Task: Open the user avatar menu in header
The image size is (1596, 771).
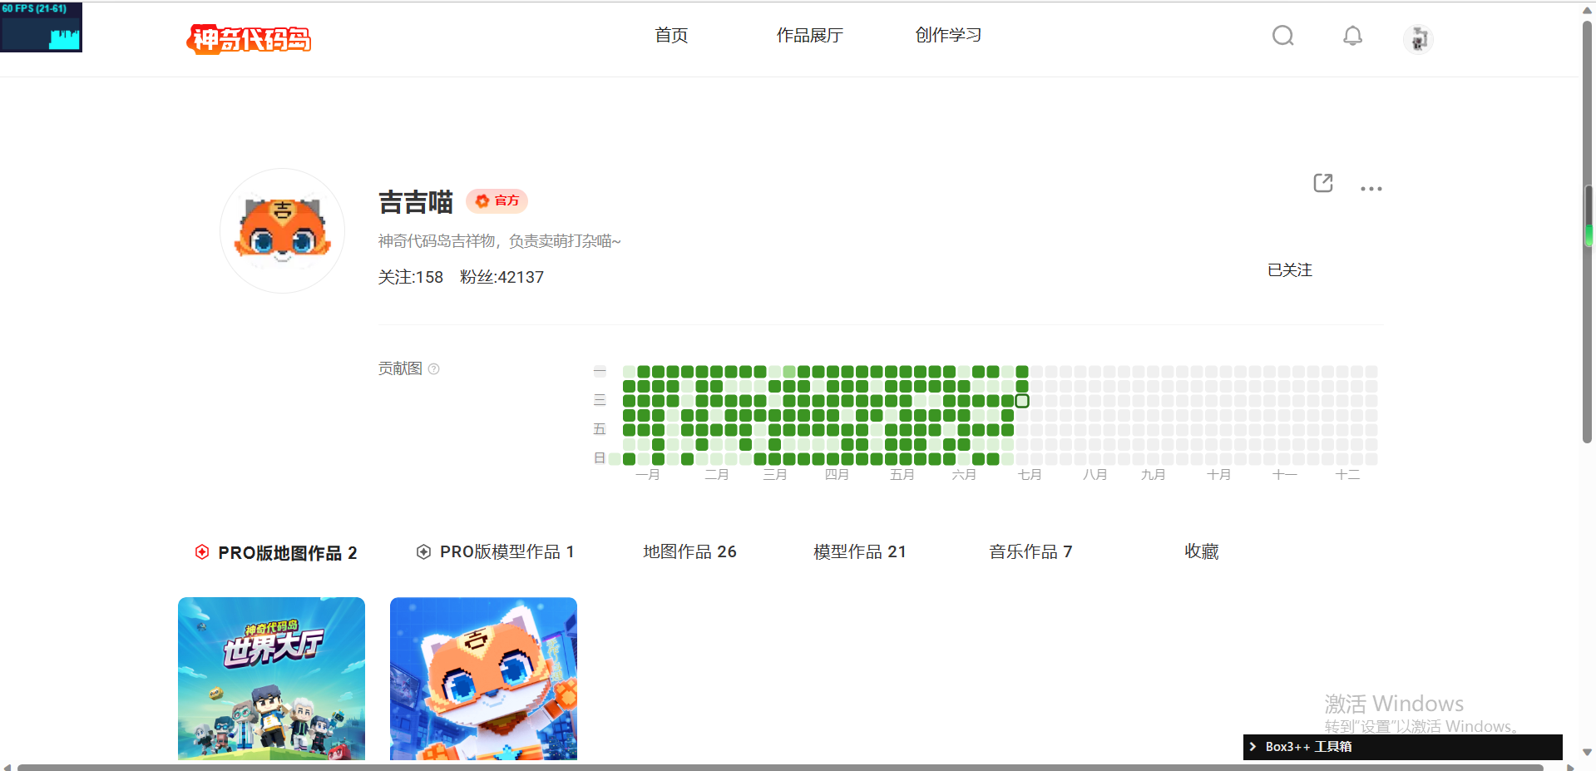Action: (x=1419, y=38)
